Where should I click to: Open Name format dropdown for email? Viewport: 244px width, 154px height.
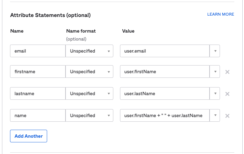click(x=89, y=51)
